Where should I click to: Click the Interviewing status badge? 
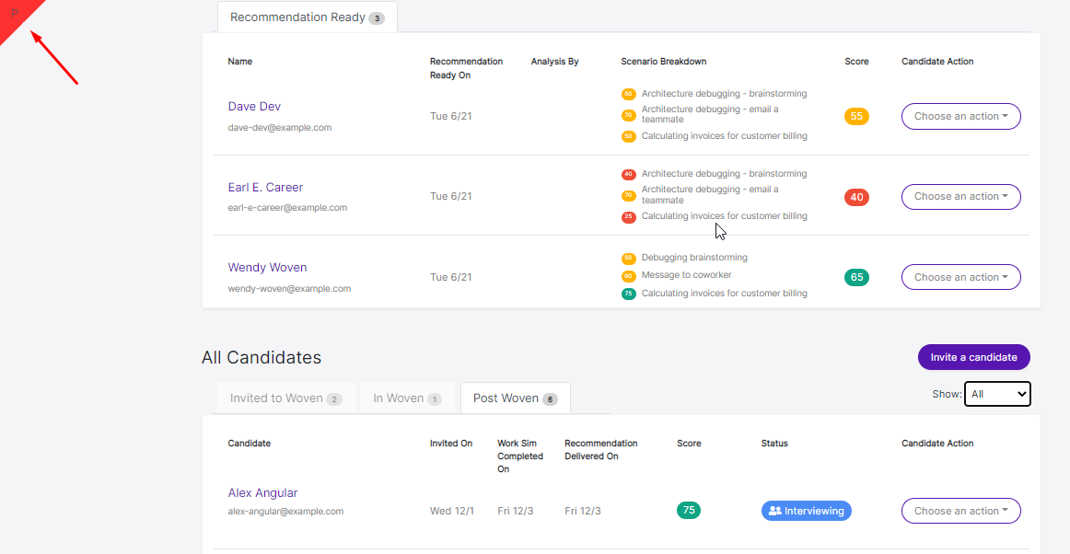pyautogui.click(x=806, y=511)
